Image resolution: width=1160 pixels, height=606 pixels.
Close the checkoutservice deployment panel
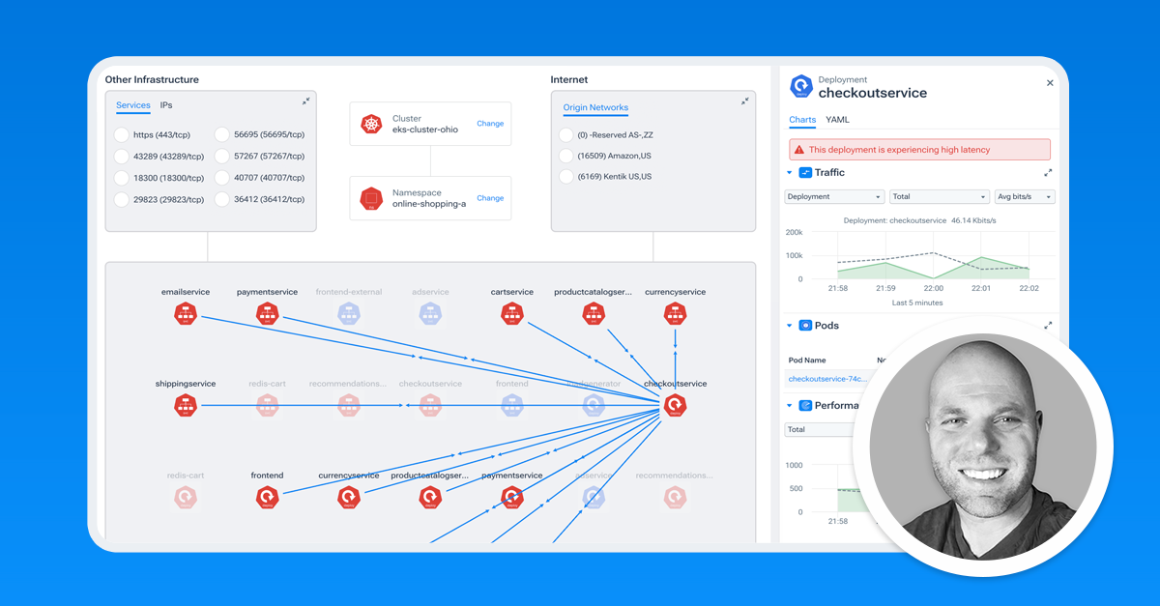tap(1050, 83)
